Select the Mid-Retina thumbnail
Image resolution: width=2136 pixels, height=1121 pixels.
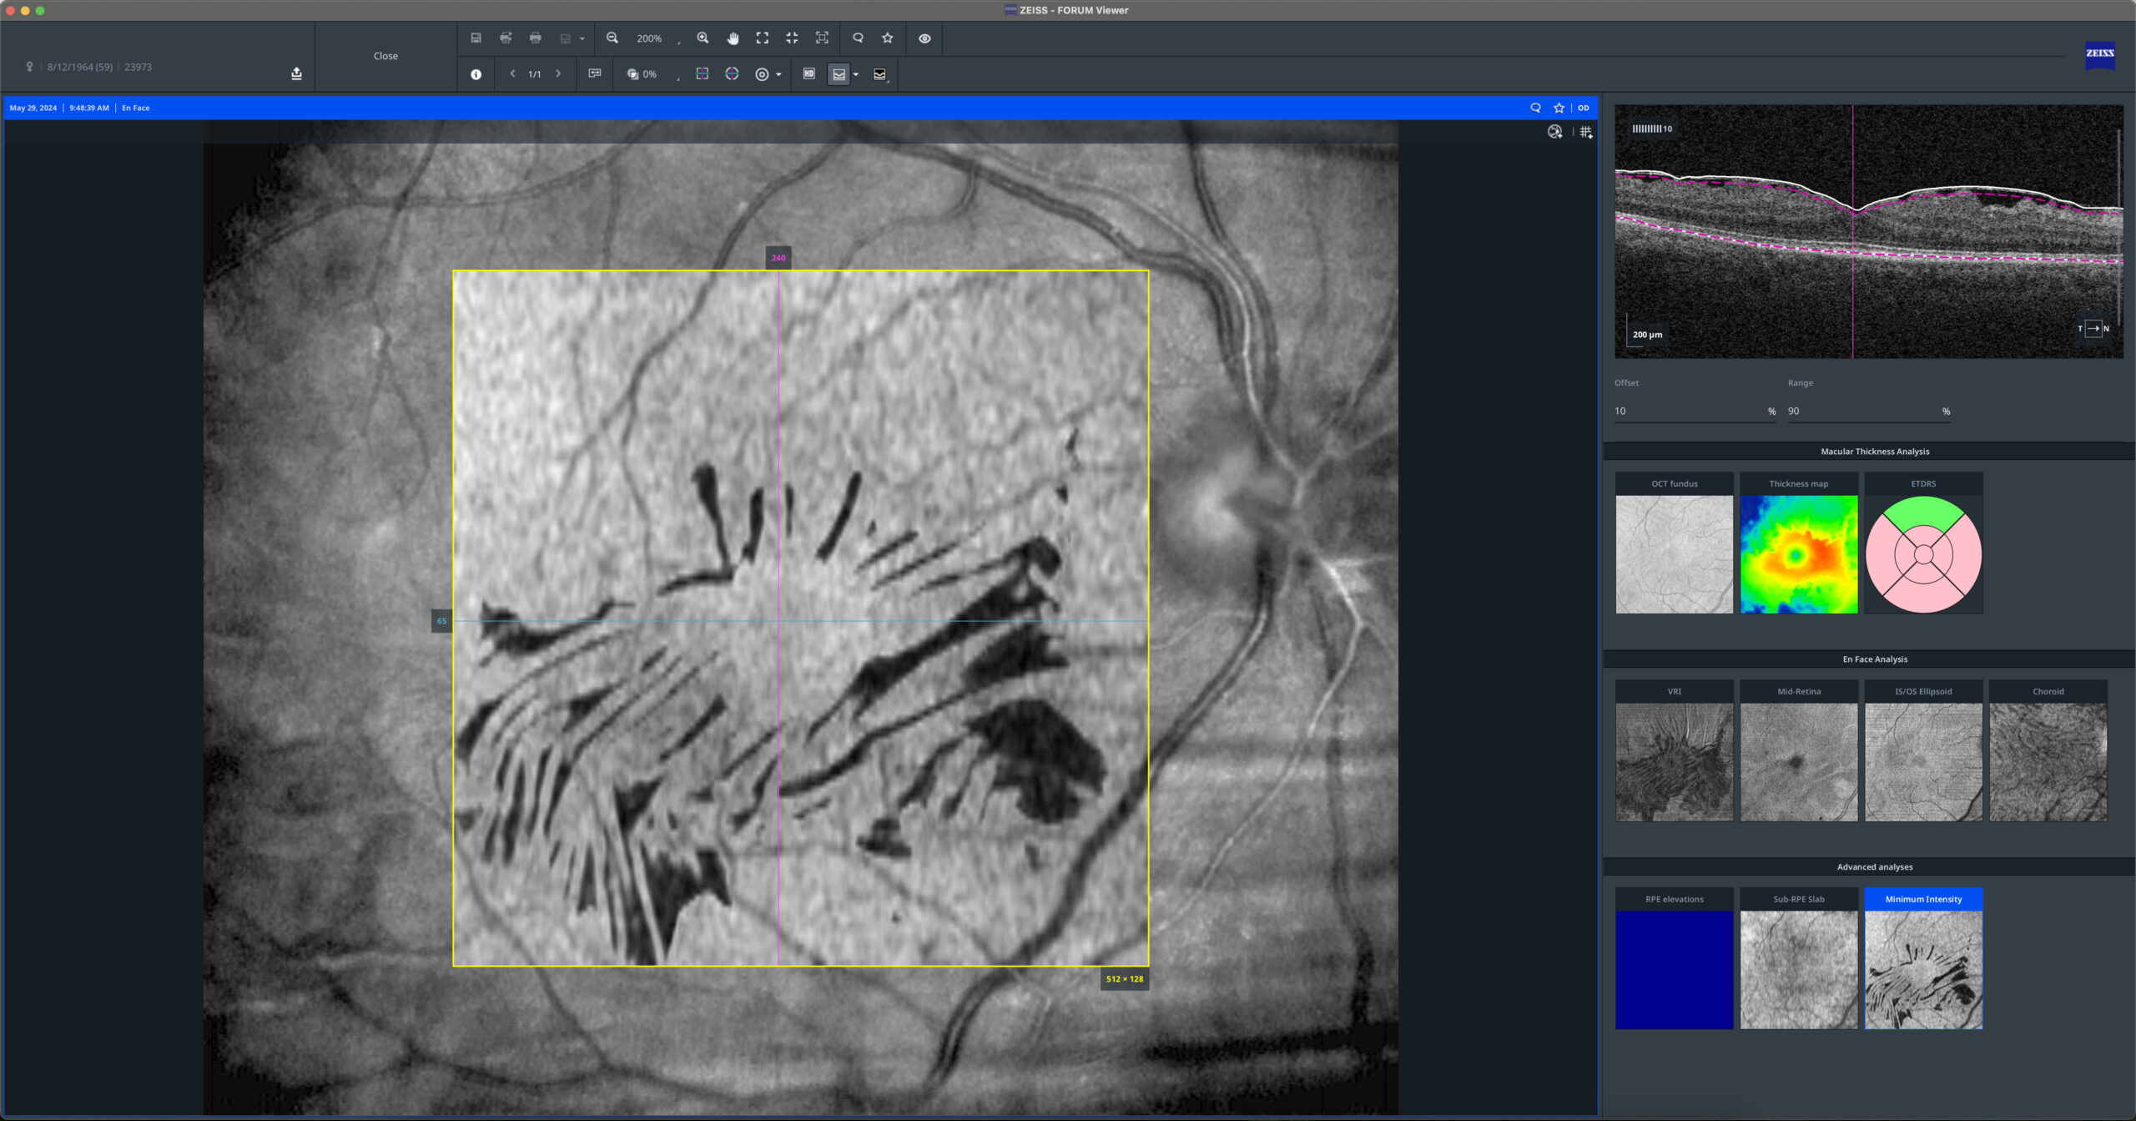coord(1798,751)
